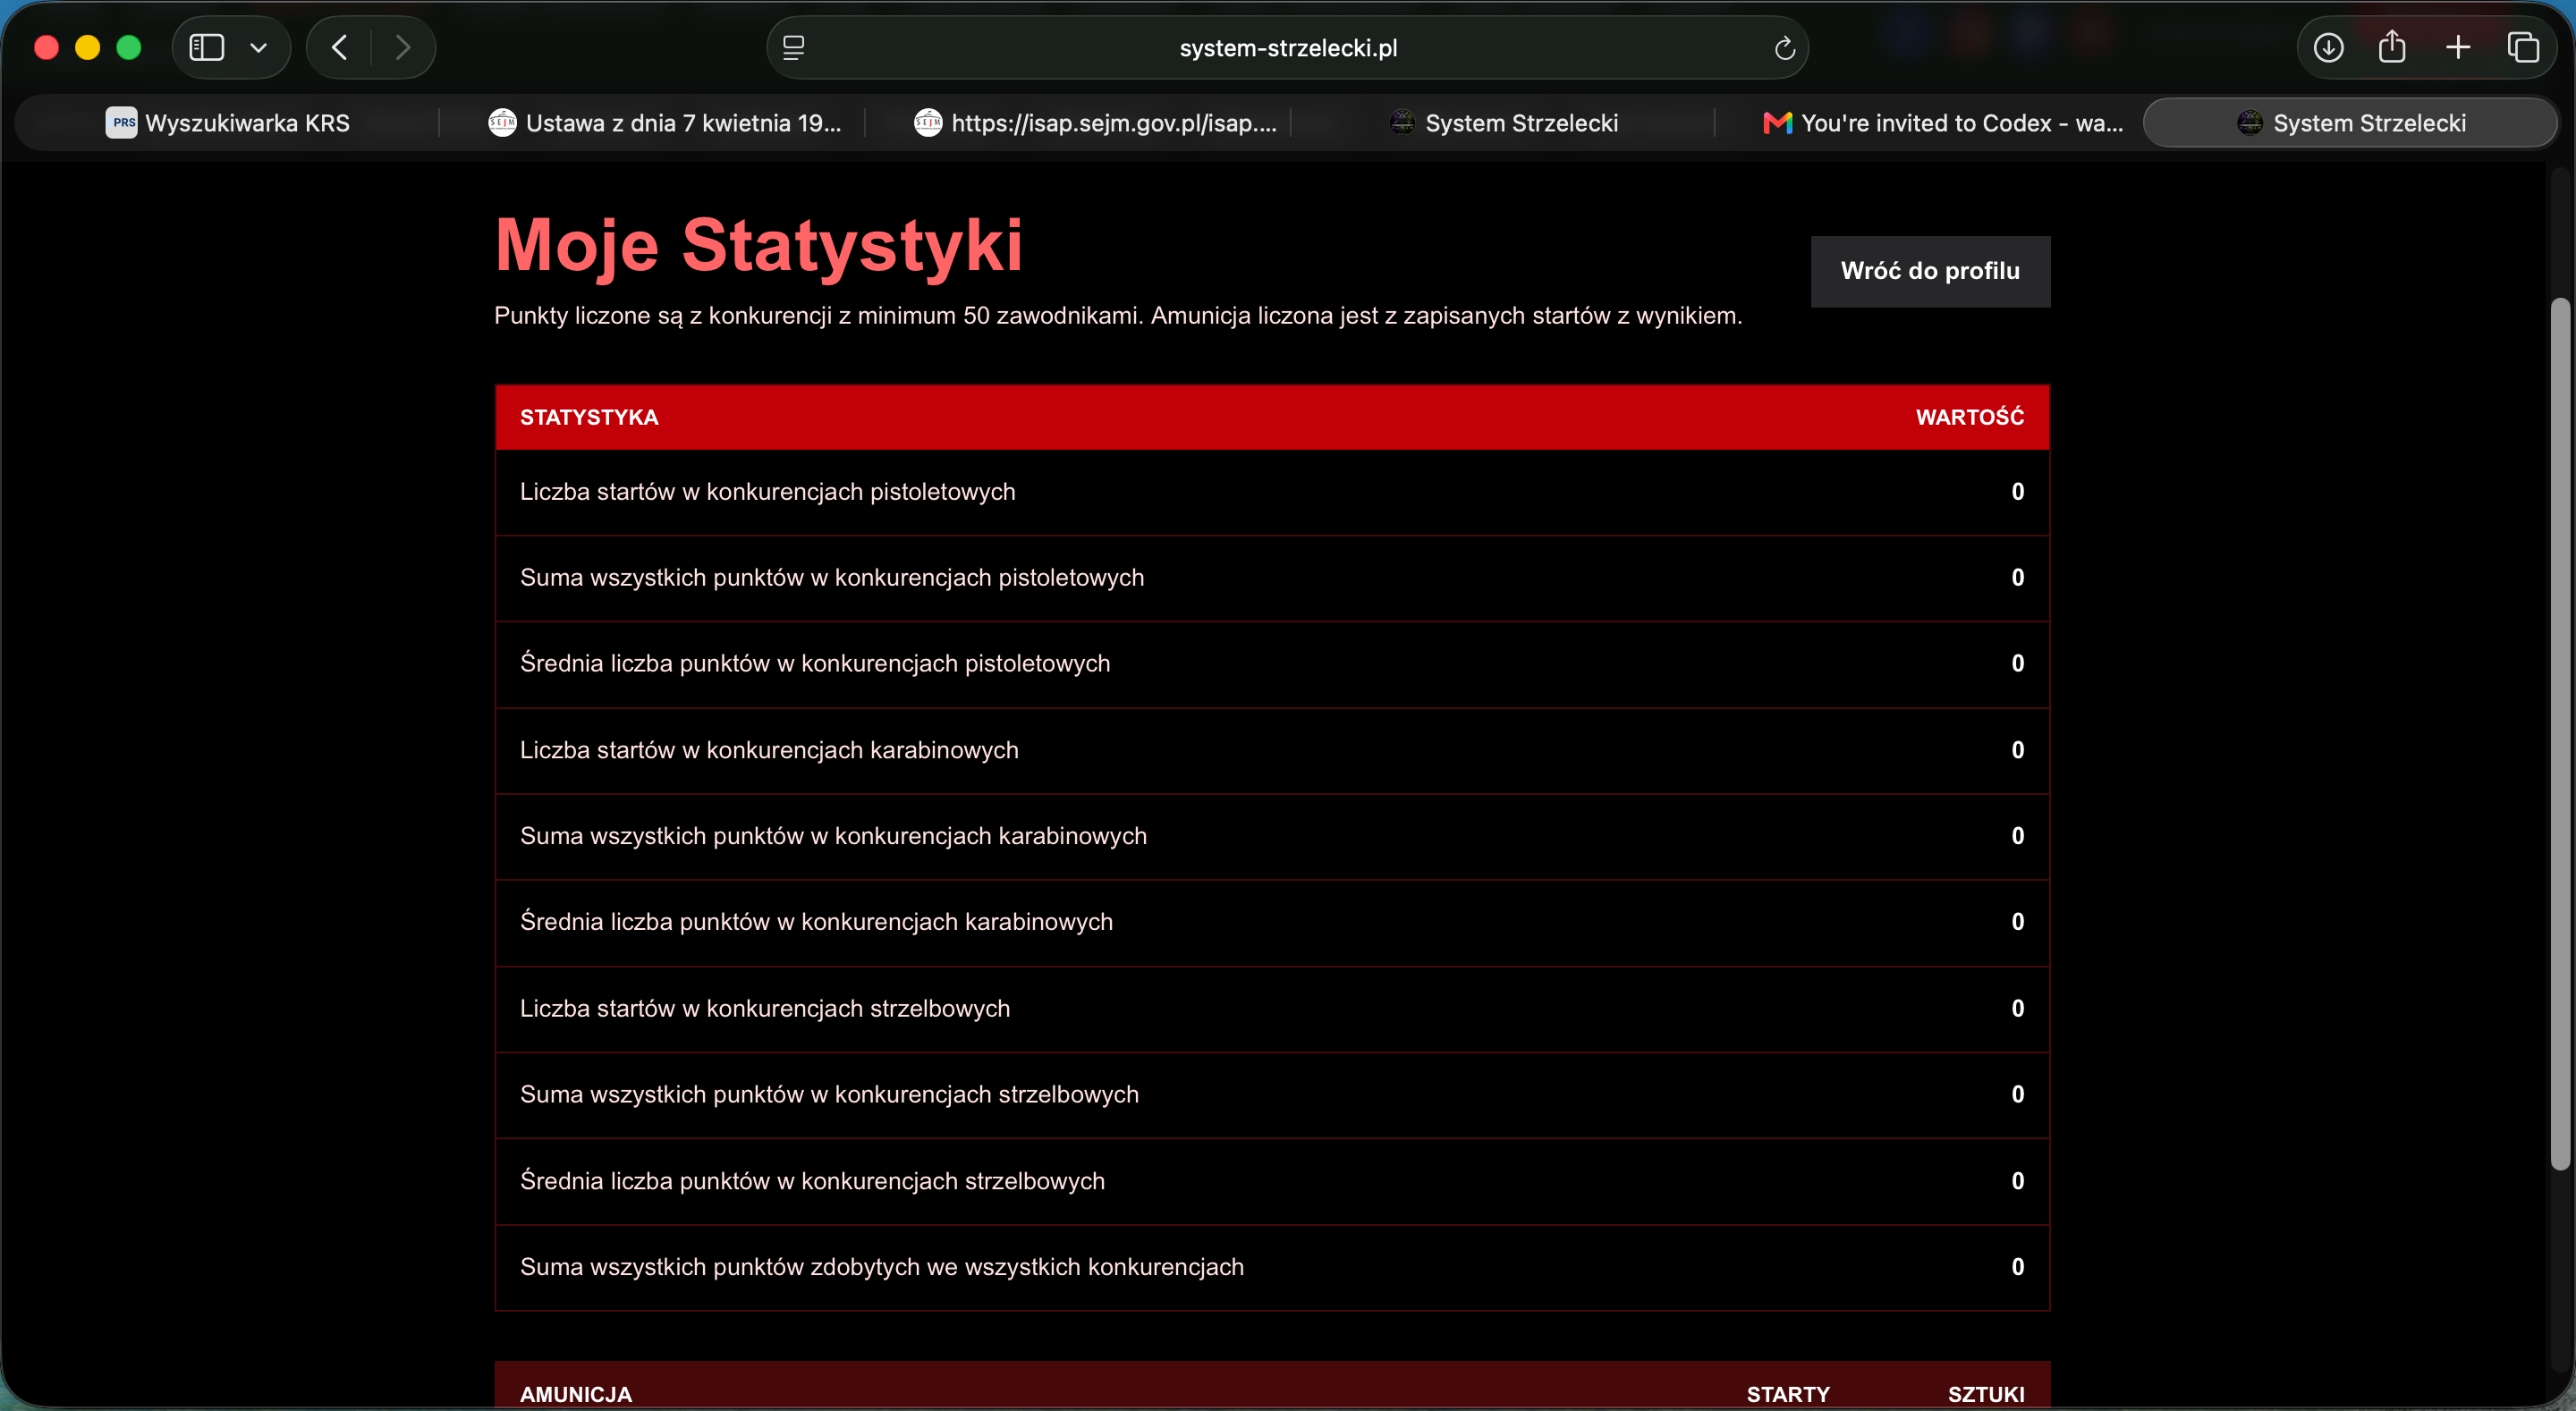Show tab overview icon
The height and width of the screenshot is (1411, 2576).
click(2522, 47)
